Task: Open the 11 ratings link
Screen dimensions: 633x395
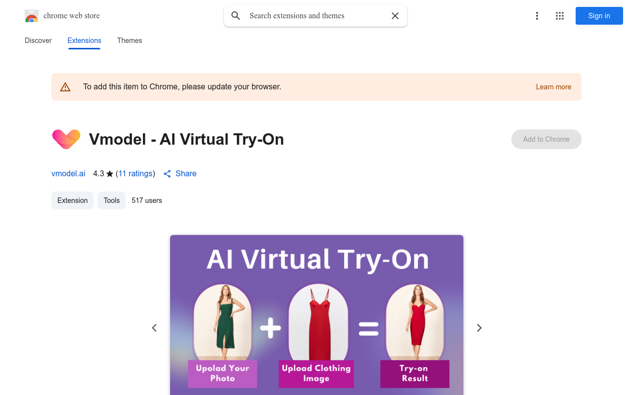Action: tap(136, 174)
